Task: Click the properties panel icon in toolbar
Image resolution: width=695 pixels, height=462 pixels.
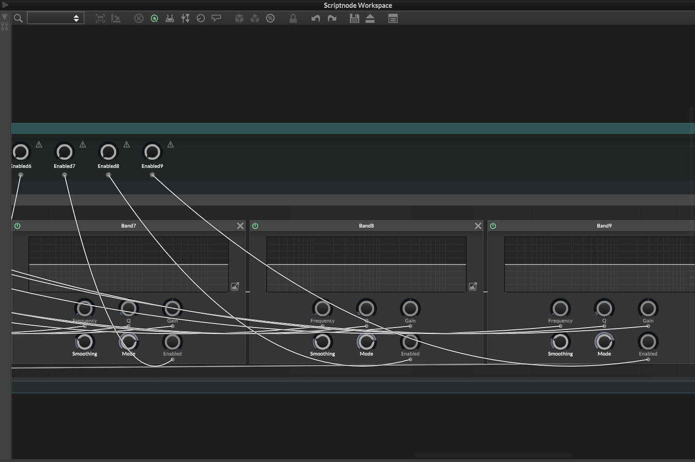Action: click(x=393, y=18)
